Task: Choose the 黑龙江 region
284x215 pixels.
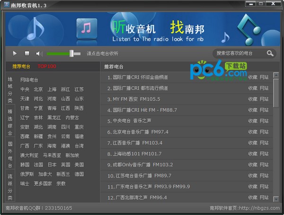Action: click(54, 118)
